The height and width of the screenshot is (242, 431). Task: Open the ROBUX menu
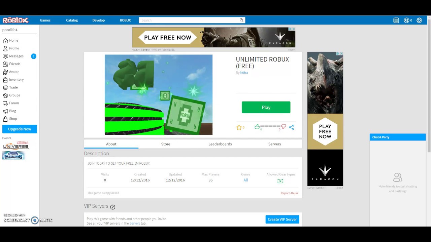125,20
